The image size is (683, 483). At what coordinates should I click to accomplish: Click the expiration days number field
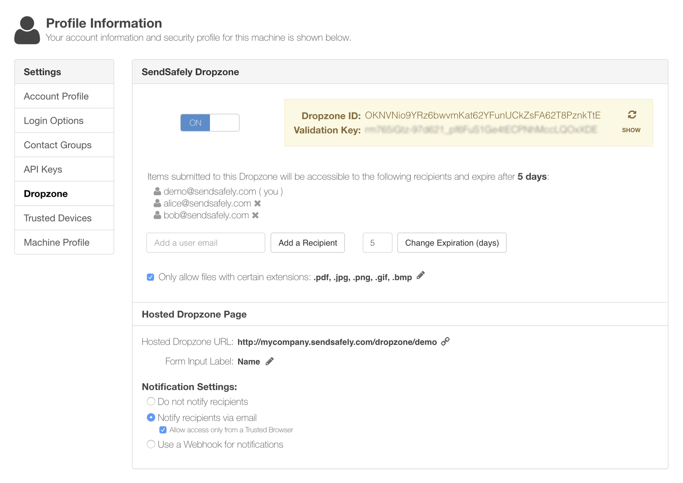tap(377, 243)
